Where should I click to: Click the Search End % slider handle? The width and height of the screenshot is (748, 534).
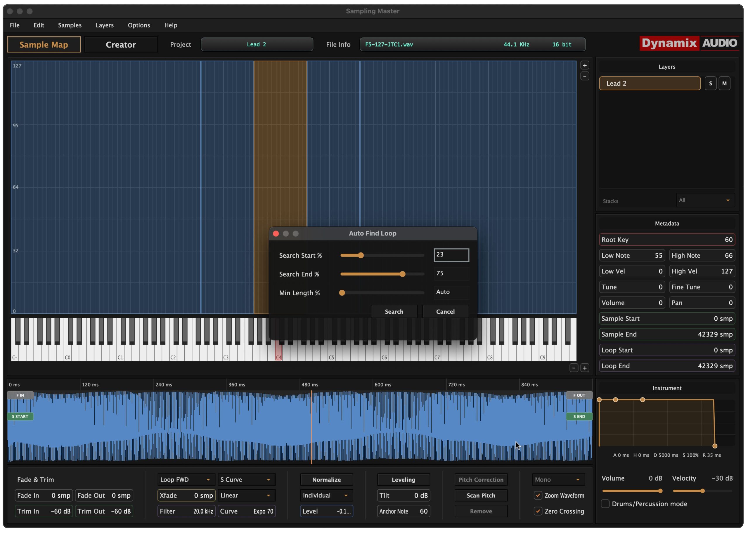(x=403, y=274)
